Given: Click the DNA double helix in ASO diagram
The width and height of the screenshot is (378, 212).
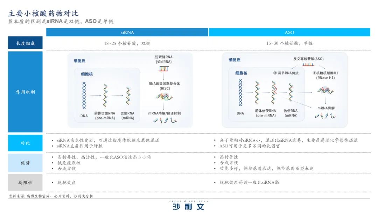Looking at the screenshot, I should click(x=240, y=93).
